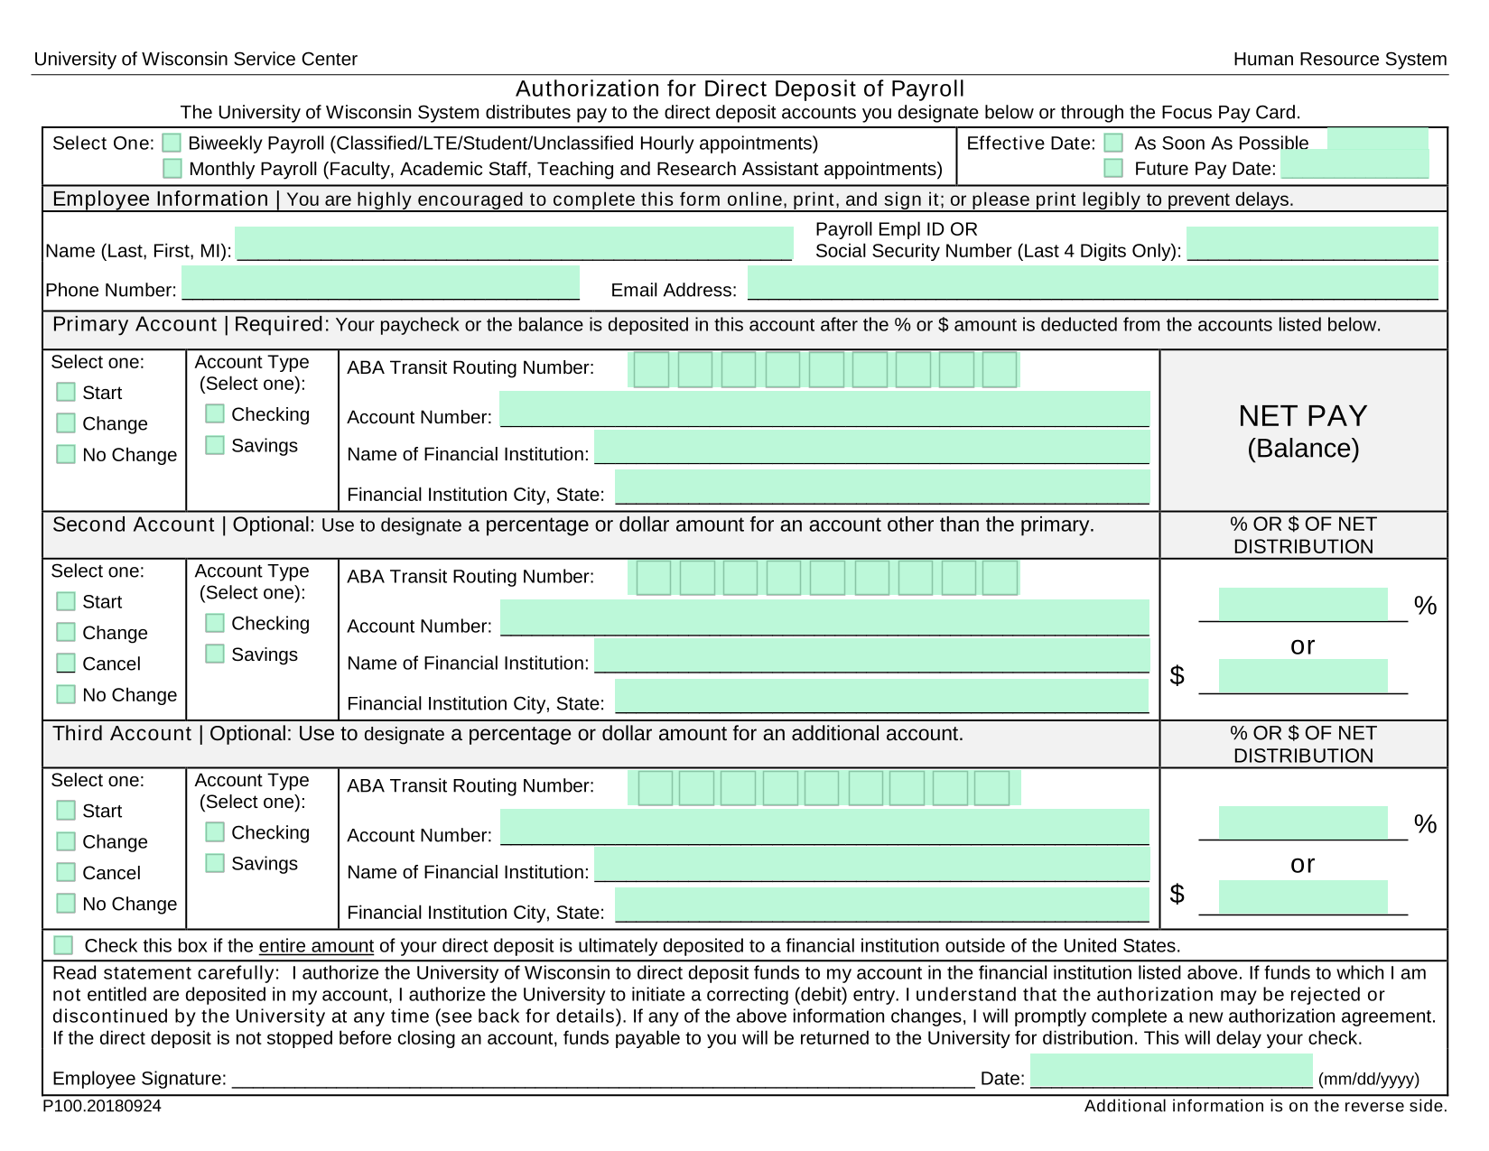This screenshot has height=1151, width=1489.
Task: Select Start under Primary Account
Action: click(x=66, y=392)
